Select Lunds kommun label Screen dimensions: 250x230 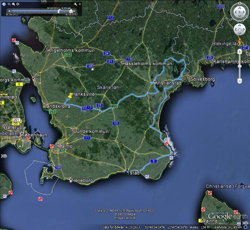[x=91, y=131]
